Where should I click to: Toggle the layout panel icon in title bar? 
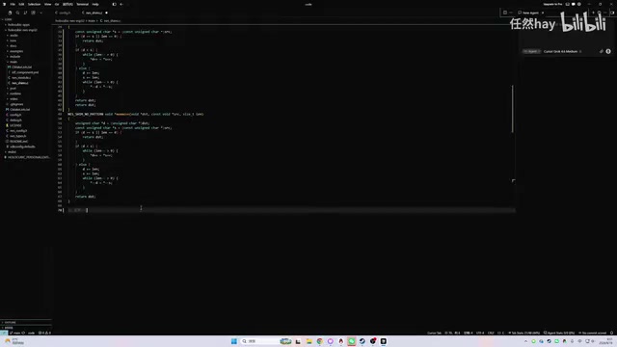click(x=568, y=4)
